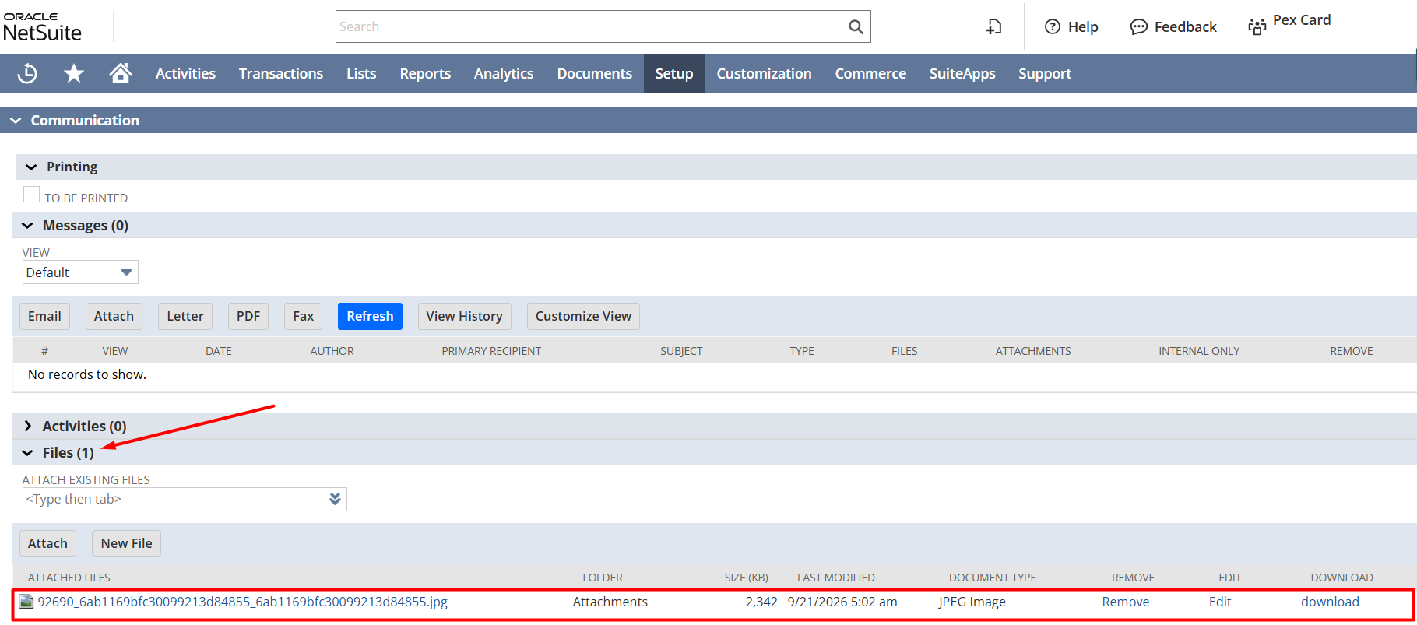Open the Recent Records clock icon
The image size is (1417, 625).
tap(27, 73)
